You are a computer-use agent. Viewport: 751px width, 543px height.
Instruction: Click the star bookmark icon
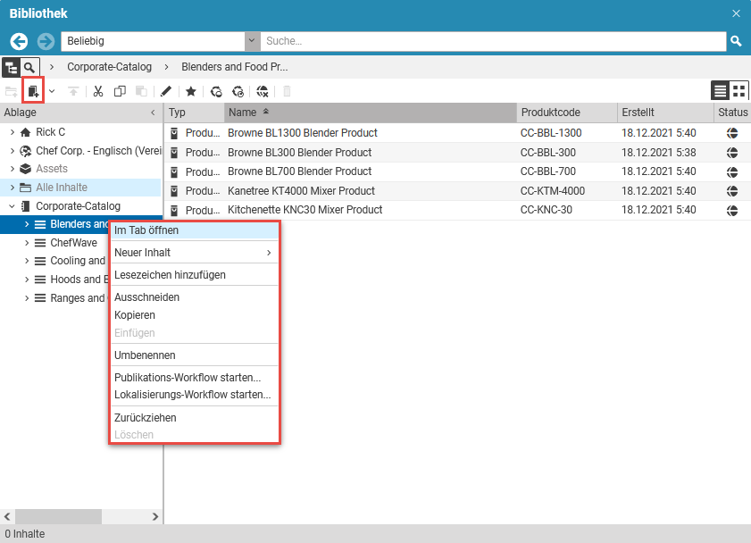click(x=190, y=91)
